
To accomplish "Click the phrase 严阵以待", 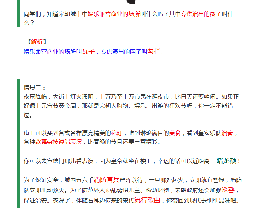I will (x=131, y=180).
